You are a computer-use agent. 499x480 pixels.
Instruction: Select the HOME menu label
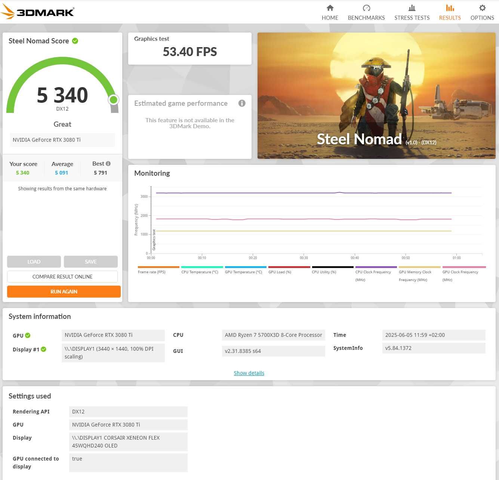coord(330,18)
